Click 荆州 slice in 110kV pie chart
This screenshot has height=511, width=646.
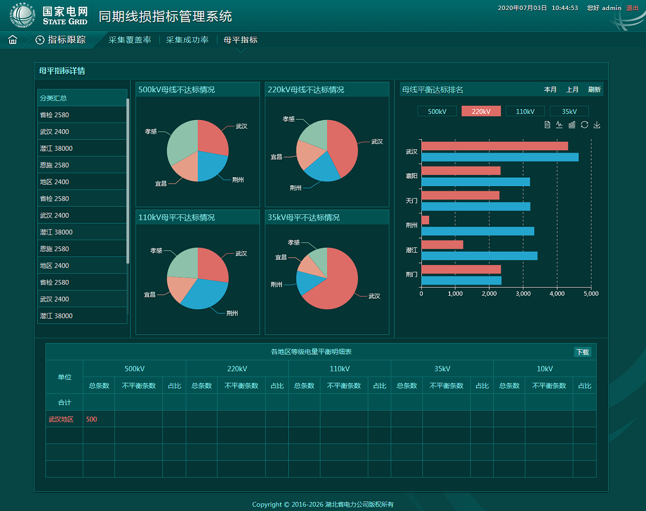coord(207,293)
